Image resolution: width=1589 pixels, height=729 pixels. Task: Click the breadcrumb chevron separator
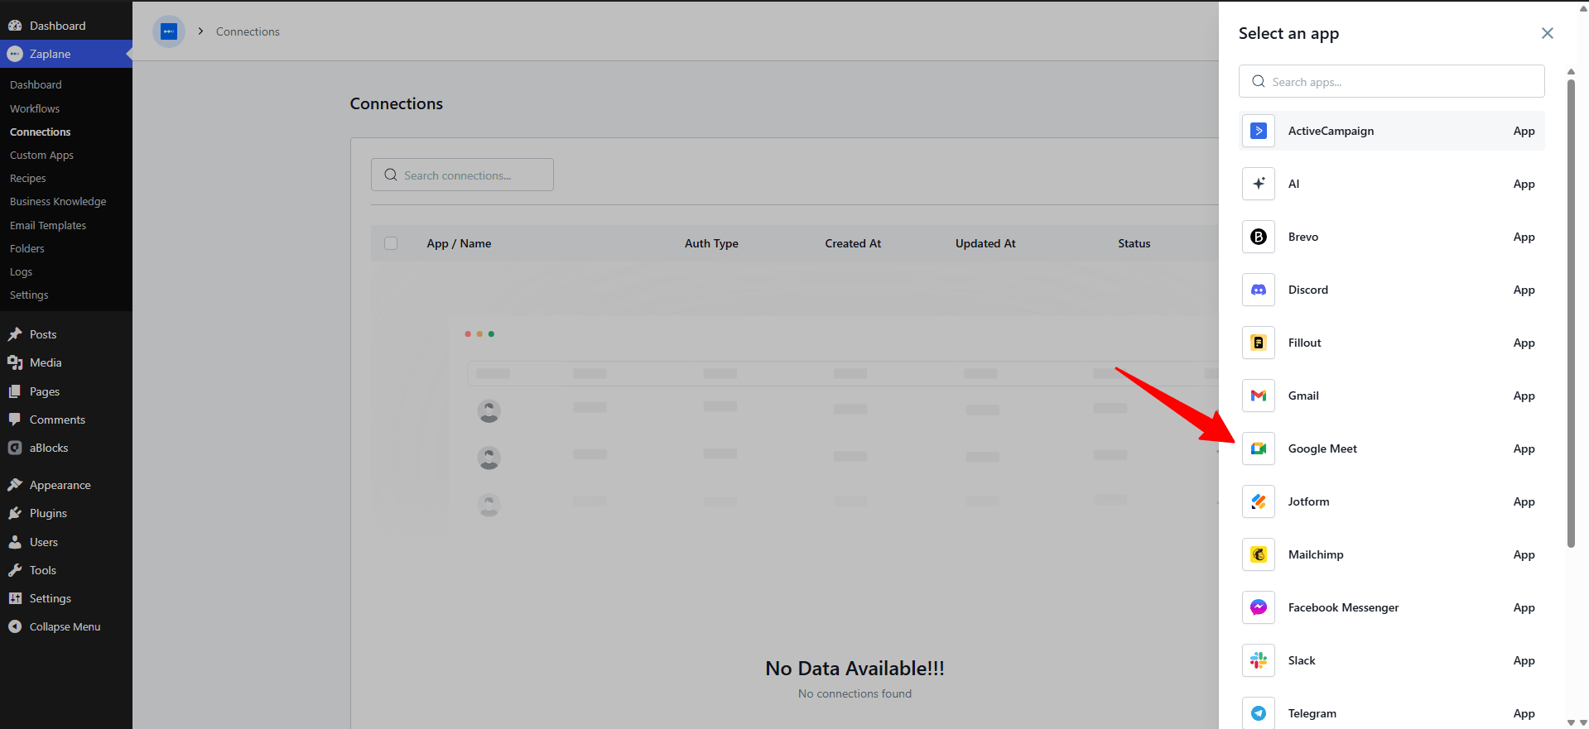pos(200,31)
